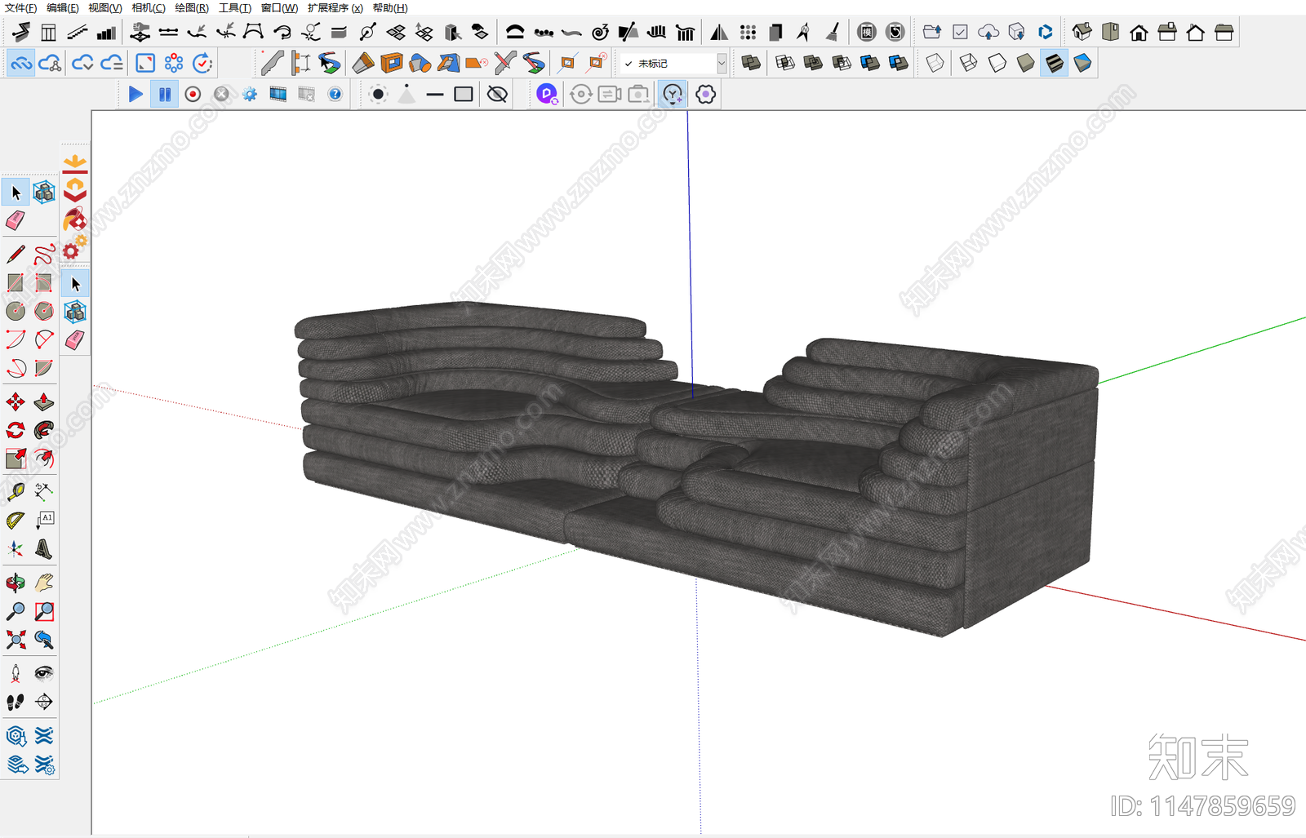Select the Pan hand tool
Viewport: 1306px width, 838px height.
(44, 583)
